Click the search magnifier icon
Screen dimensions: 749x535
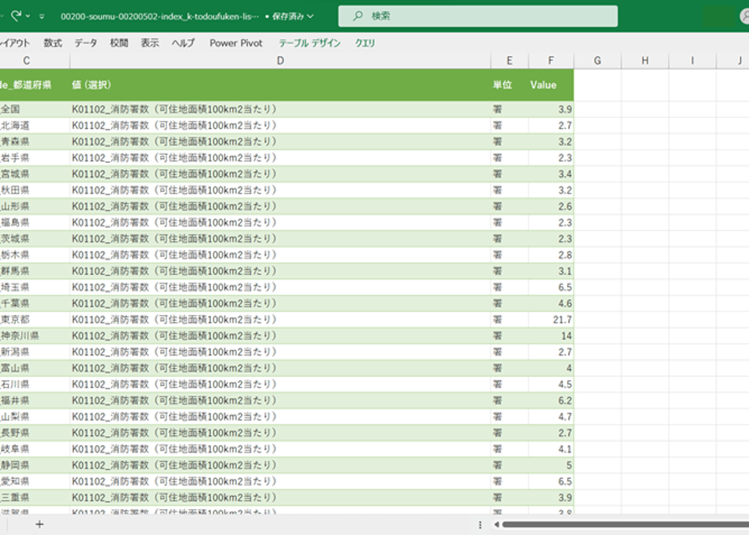[x=357, y=16]
